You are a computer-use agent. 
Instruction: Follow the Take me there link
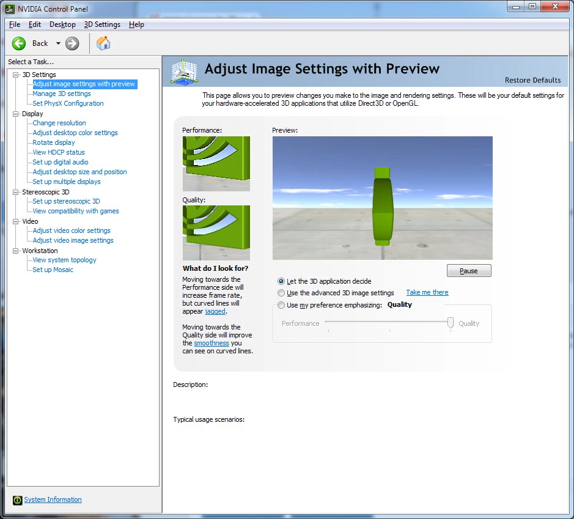(427, 292)
